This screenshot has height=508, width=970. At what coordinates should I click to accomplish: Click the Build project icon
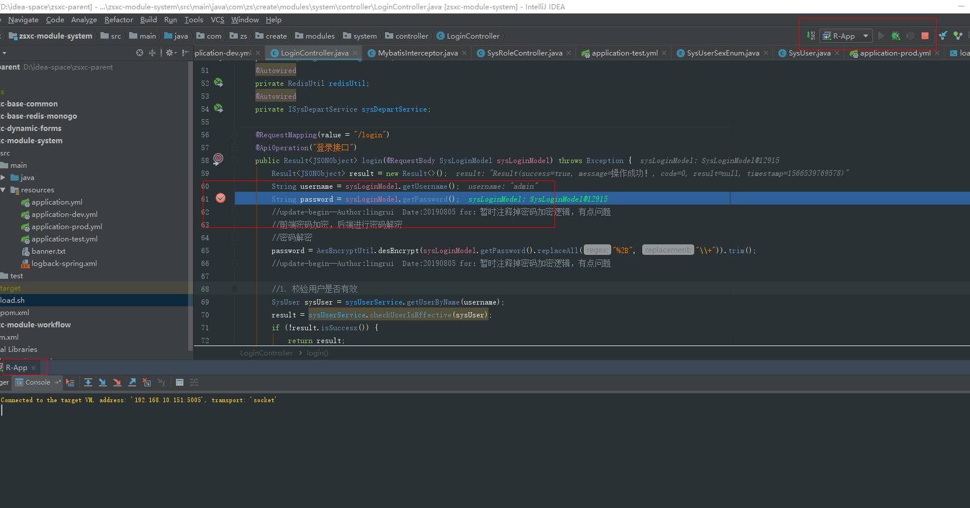[811, 36]
